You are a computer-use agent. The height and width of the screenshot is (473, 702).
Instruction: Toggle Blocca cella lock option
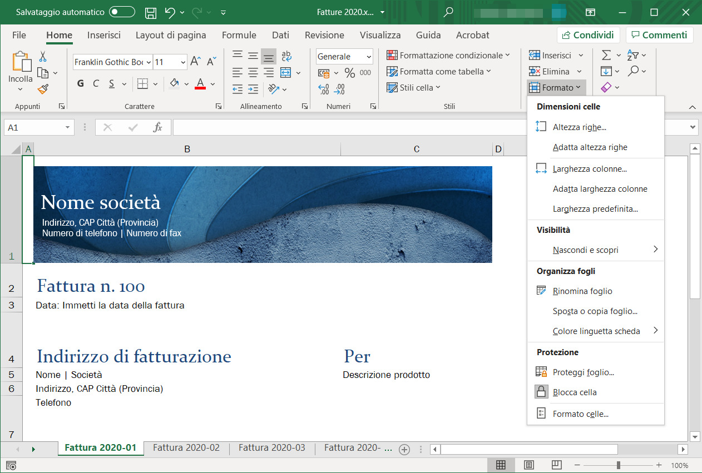coord(575,392)
